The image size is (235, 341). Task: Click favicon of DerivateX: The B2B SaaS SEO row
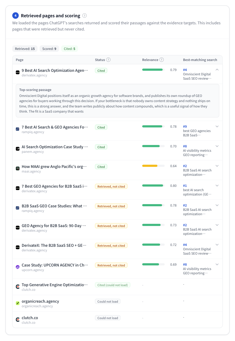18,247
